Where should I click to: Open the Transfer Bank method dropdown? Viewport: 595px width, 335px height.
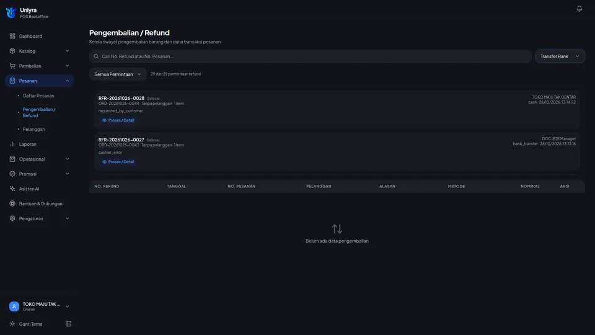[x=560, y=56]
